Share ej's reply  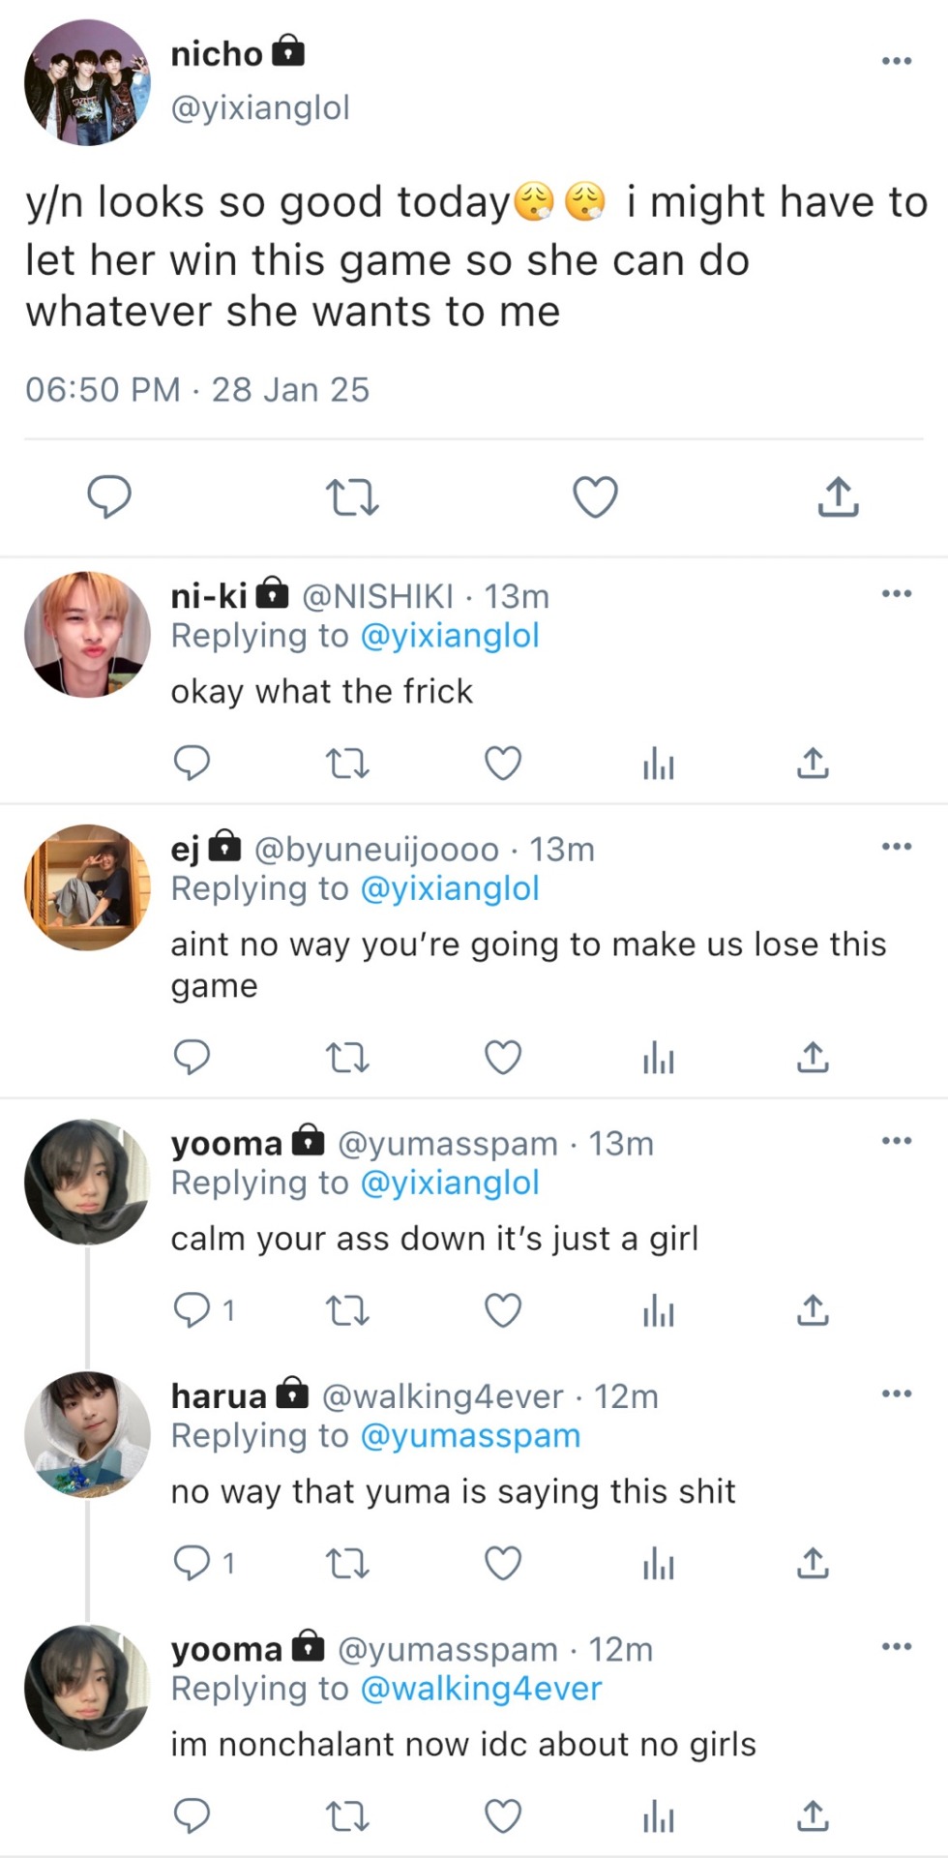(813, 1058)
